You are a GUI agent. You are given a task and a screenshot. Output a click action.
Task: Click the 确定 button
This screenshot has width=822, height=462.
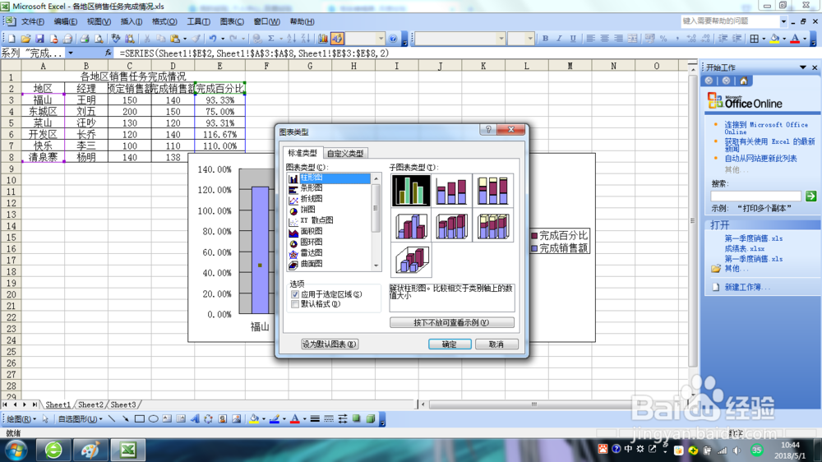pos(450,344)
